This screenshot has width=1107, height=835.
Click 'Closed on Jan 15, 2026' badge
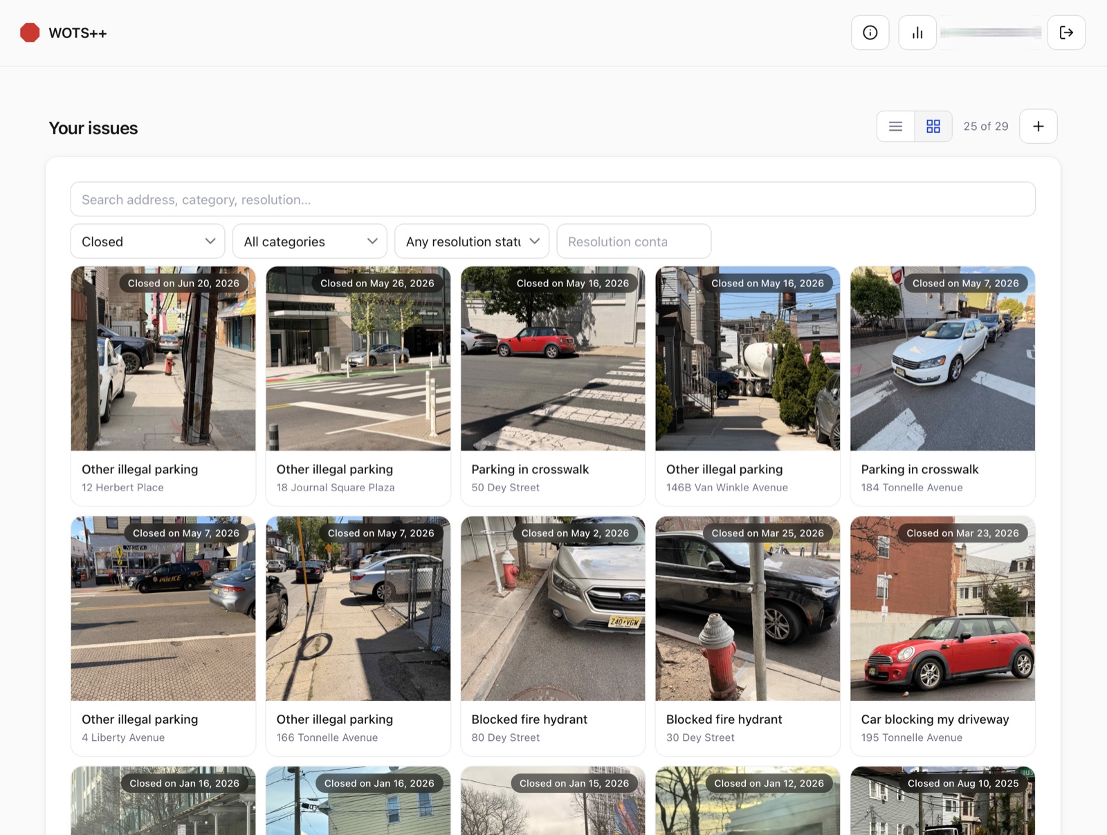574,783
